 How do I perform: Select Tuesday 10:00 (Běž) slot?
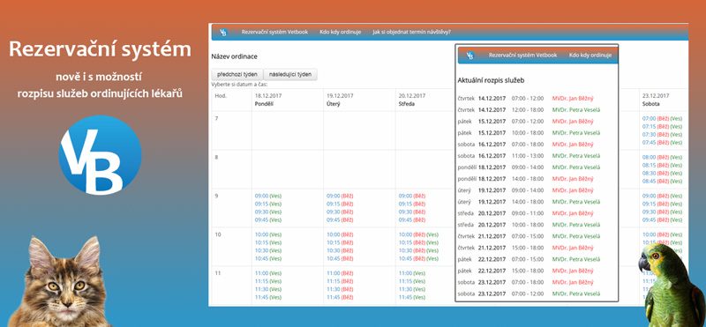[340, 234]
